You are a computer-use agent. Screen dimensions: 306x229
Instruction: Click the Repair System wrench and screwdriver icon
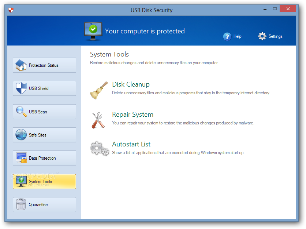[98, 120]
